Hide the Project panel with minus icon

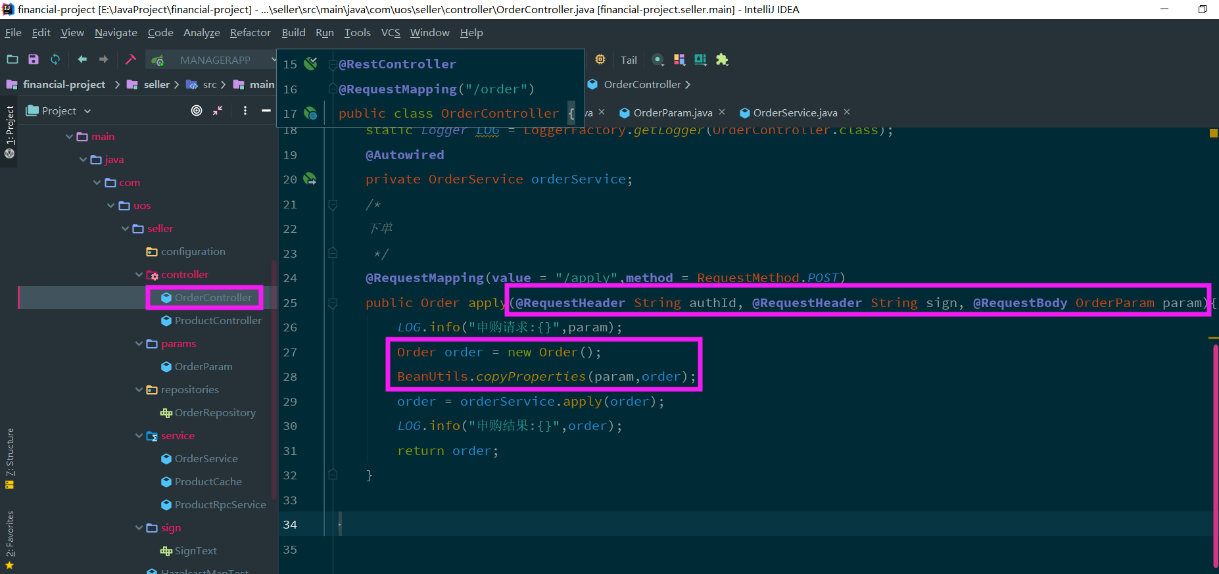266,110
